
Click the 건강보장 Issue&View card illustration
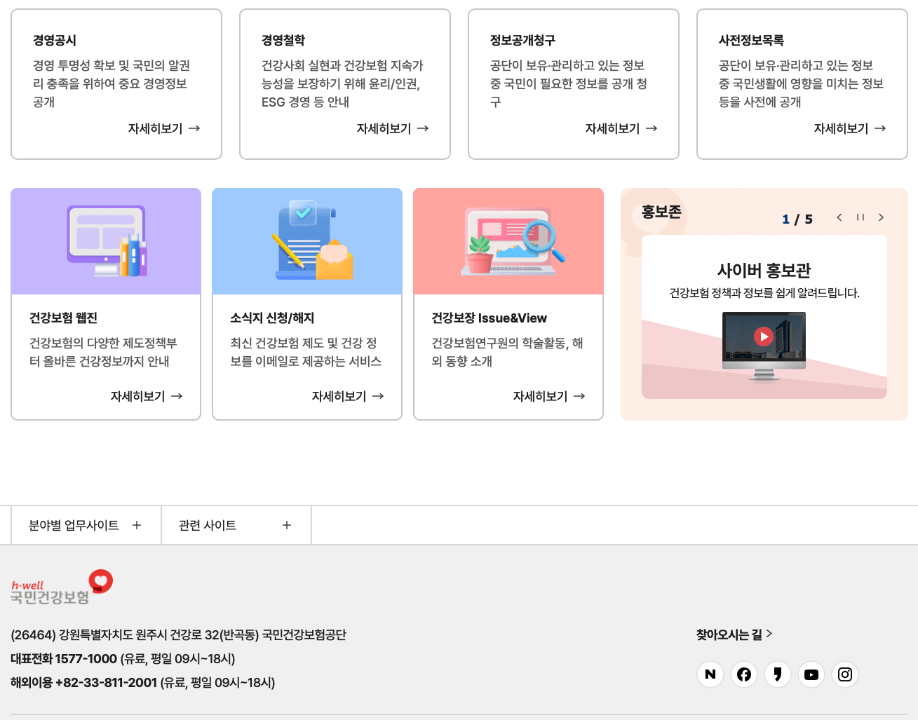508,240
